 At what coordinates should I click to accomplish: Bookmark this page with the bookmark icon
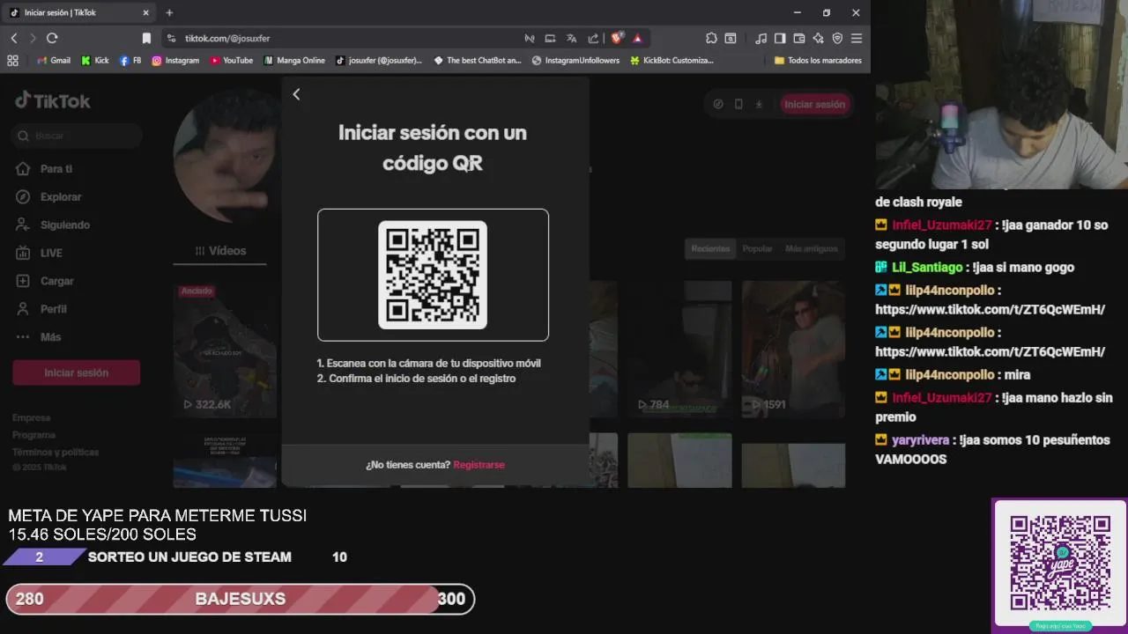click(146, 38)
